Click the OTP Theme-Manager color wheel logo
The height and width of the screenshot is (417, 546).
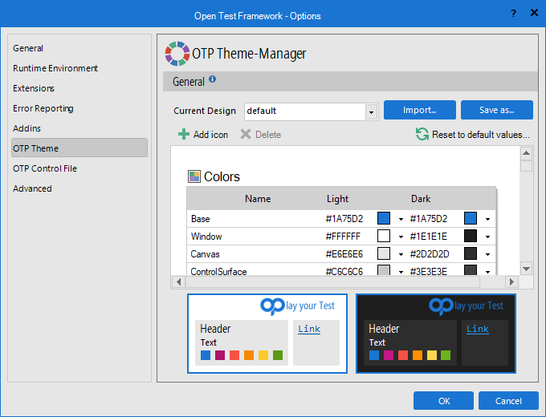(x=177, y=54)
